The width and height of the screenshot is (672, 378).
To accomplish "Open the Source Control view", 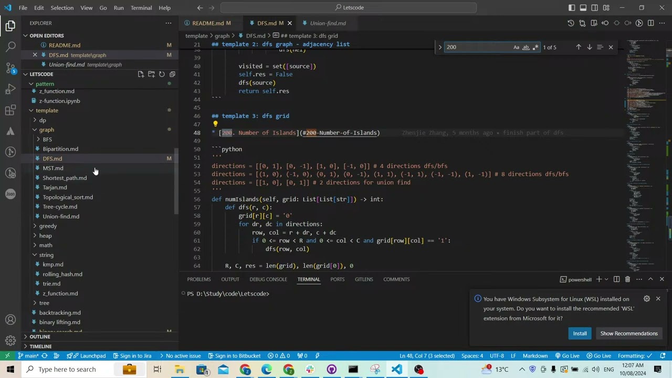I will tap(10, 68).
